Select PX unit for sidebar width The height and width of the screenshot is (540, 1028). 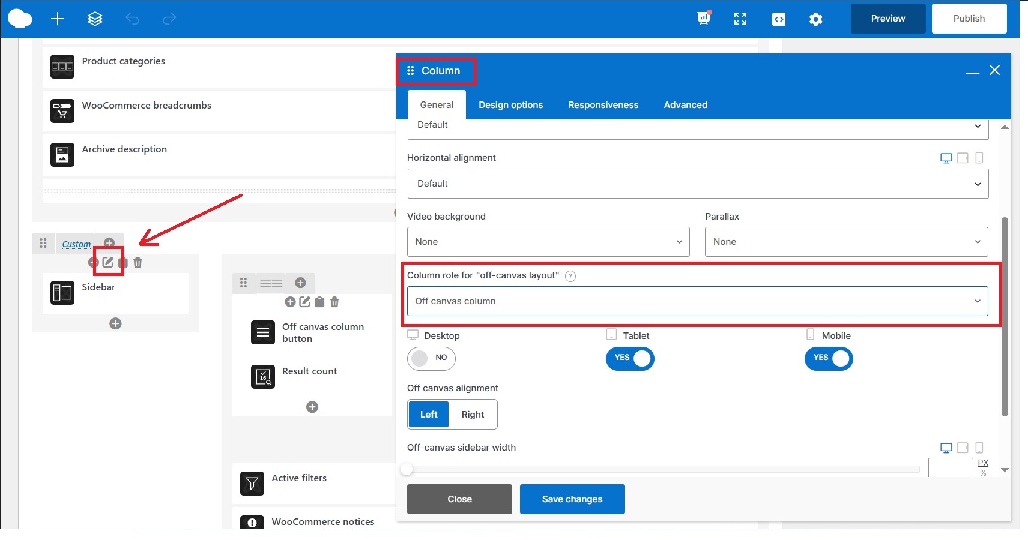point(983,463)
